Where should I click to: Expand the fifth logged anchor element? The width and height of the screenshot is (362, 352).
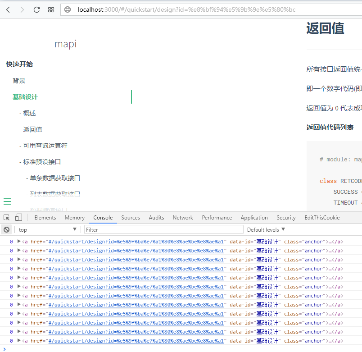coord(19,277)
